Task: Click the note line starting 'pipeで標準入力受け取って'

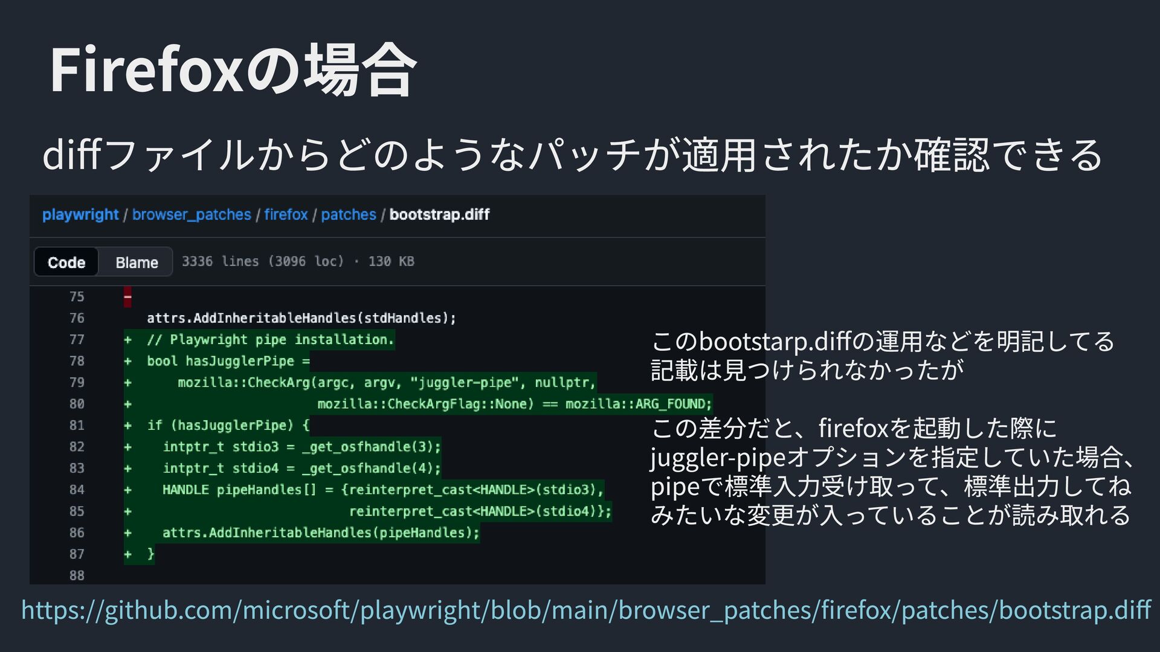Action: [891, 486]
